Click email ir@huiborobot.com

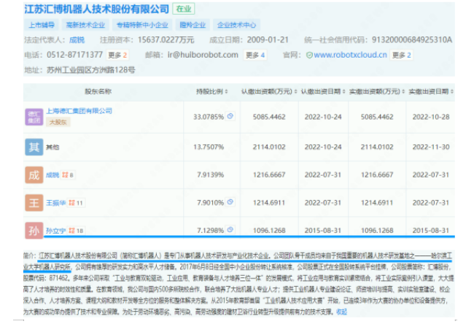(x=203, y=55)
